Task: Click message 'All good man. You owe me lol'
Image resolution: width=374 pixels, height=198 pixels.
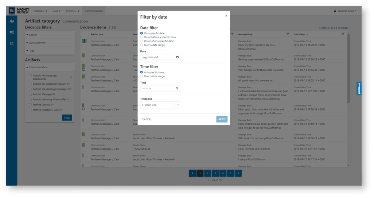Action: coord(255,80)
